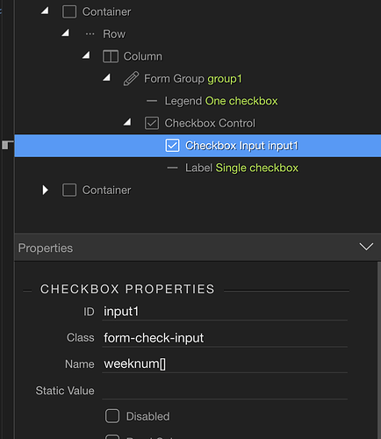Click the Form Group pencil icon
This screenshot has height=439, width=381.
pyautogui.click(x=131, y=78)
